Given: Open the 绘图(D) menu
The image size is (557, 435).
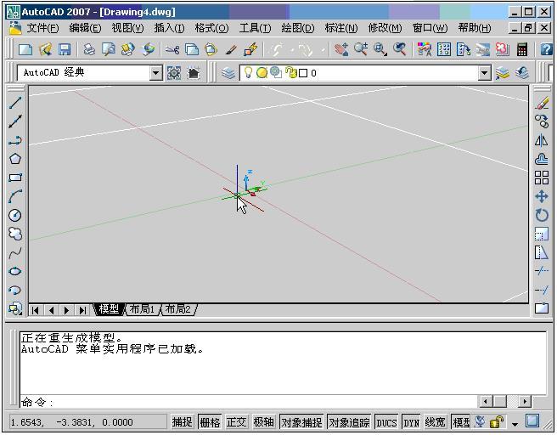Looking at the screenshot, I should pos(297,28).
